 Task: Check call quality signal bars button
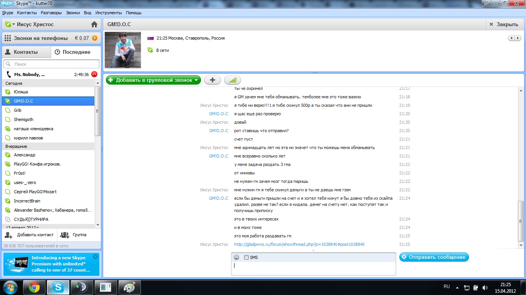point(233,80)
